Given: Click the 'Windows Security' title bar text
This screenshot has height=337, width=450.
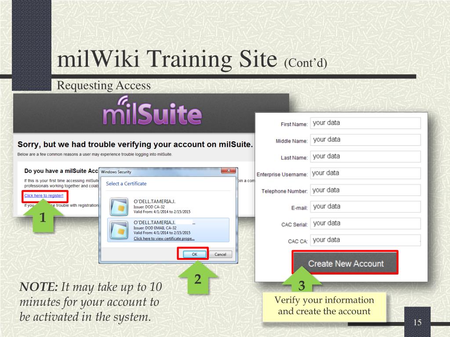Looking at the screenshot, I should click(116, 172).
